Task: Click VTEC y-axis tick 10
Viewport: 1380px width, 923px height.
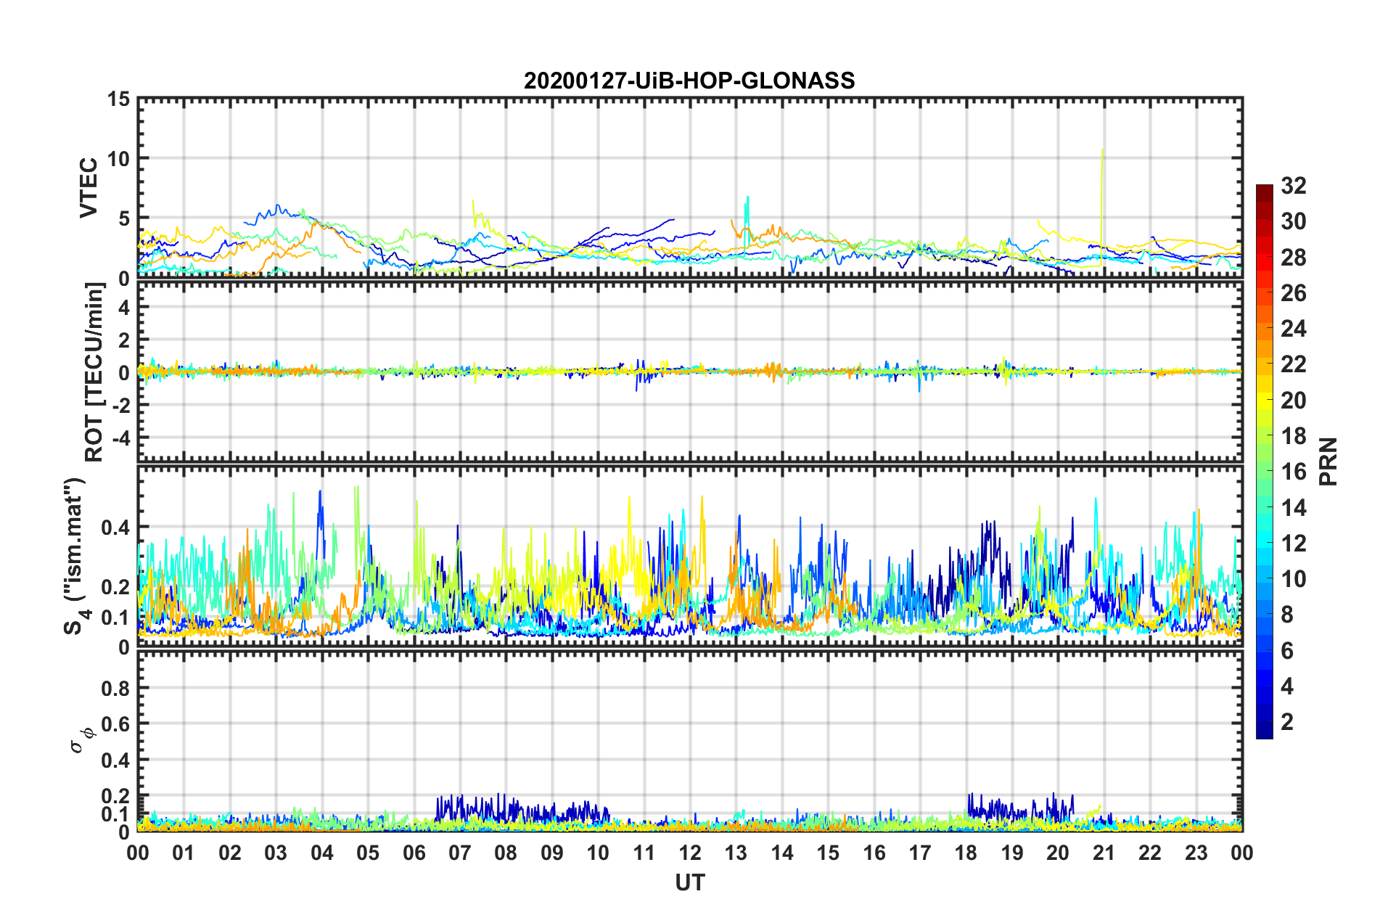Action: point(118,159)
